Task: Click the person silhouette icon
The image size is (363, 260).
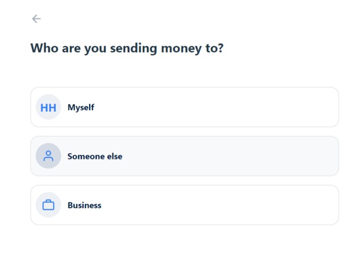Action: click(x=48, y=156)
